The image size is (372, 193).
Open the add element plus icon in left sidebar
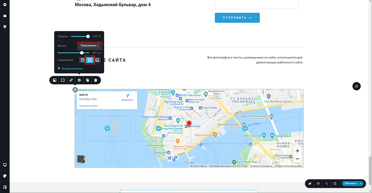pyautogui.click(x=5, y=5)
